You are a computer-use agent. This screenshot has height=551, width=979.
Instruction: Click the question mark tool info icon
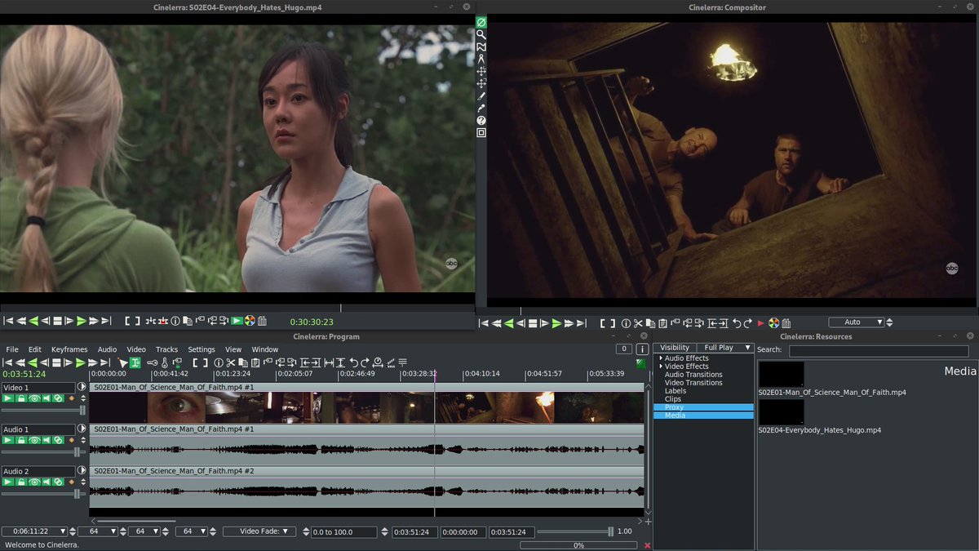(x=481, y=120)
